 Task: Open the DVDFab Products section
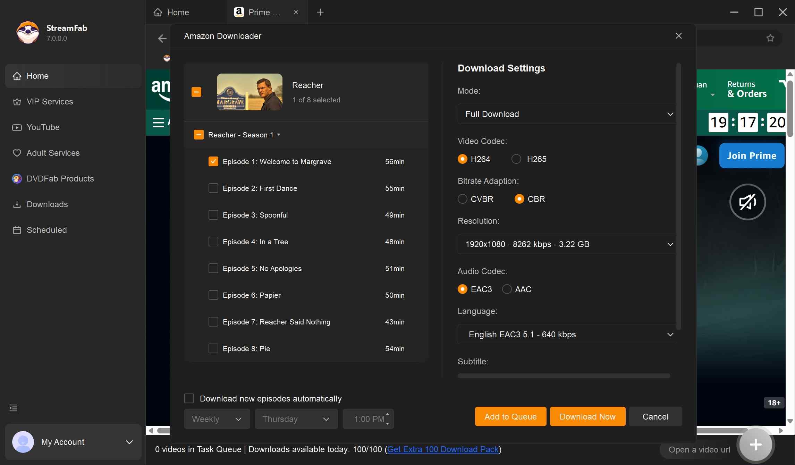pos(60,178)
